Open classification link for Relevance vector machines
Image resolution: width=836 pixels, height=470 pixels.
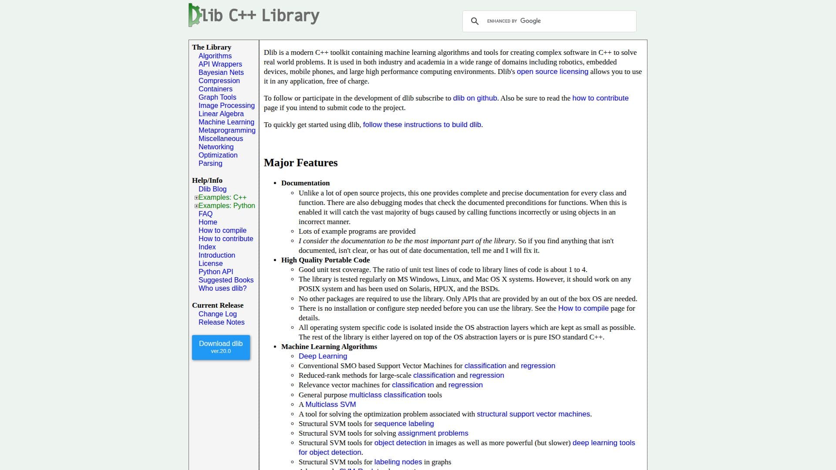413,385
